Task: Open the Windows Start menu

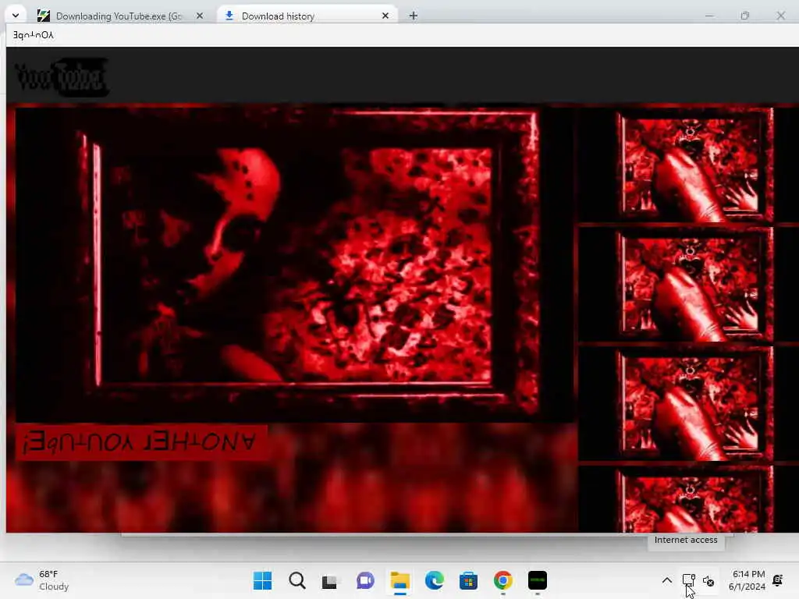Action: coord(262,580)
